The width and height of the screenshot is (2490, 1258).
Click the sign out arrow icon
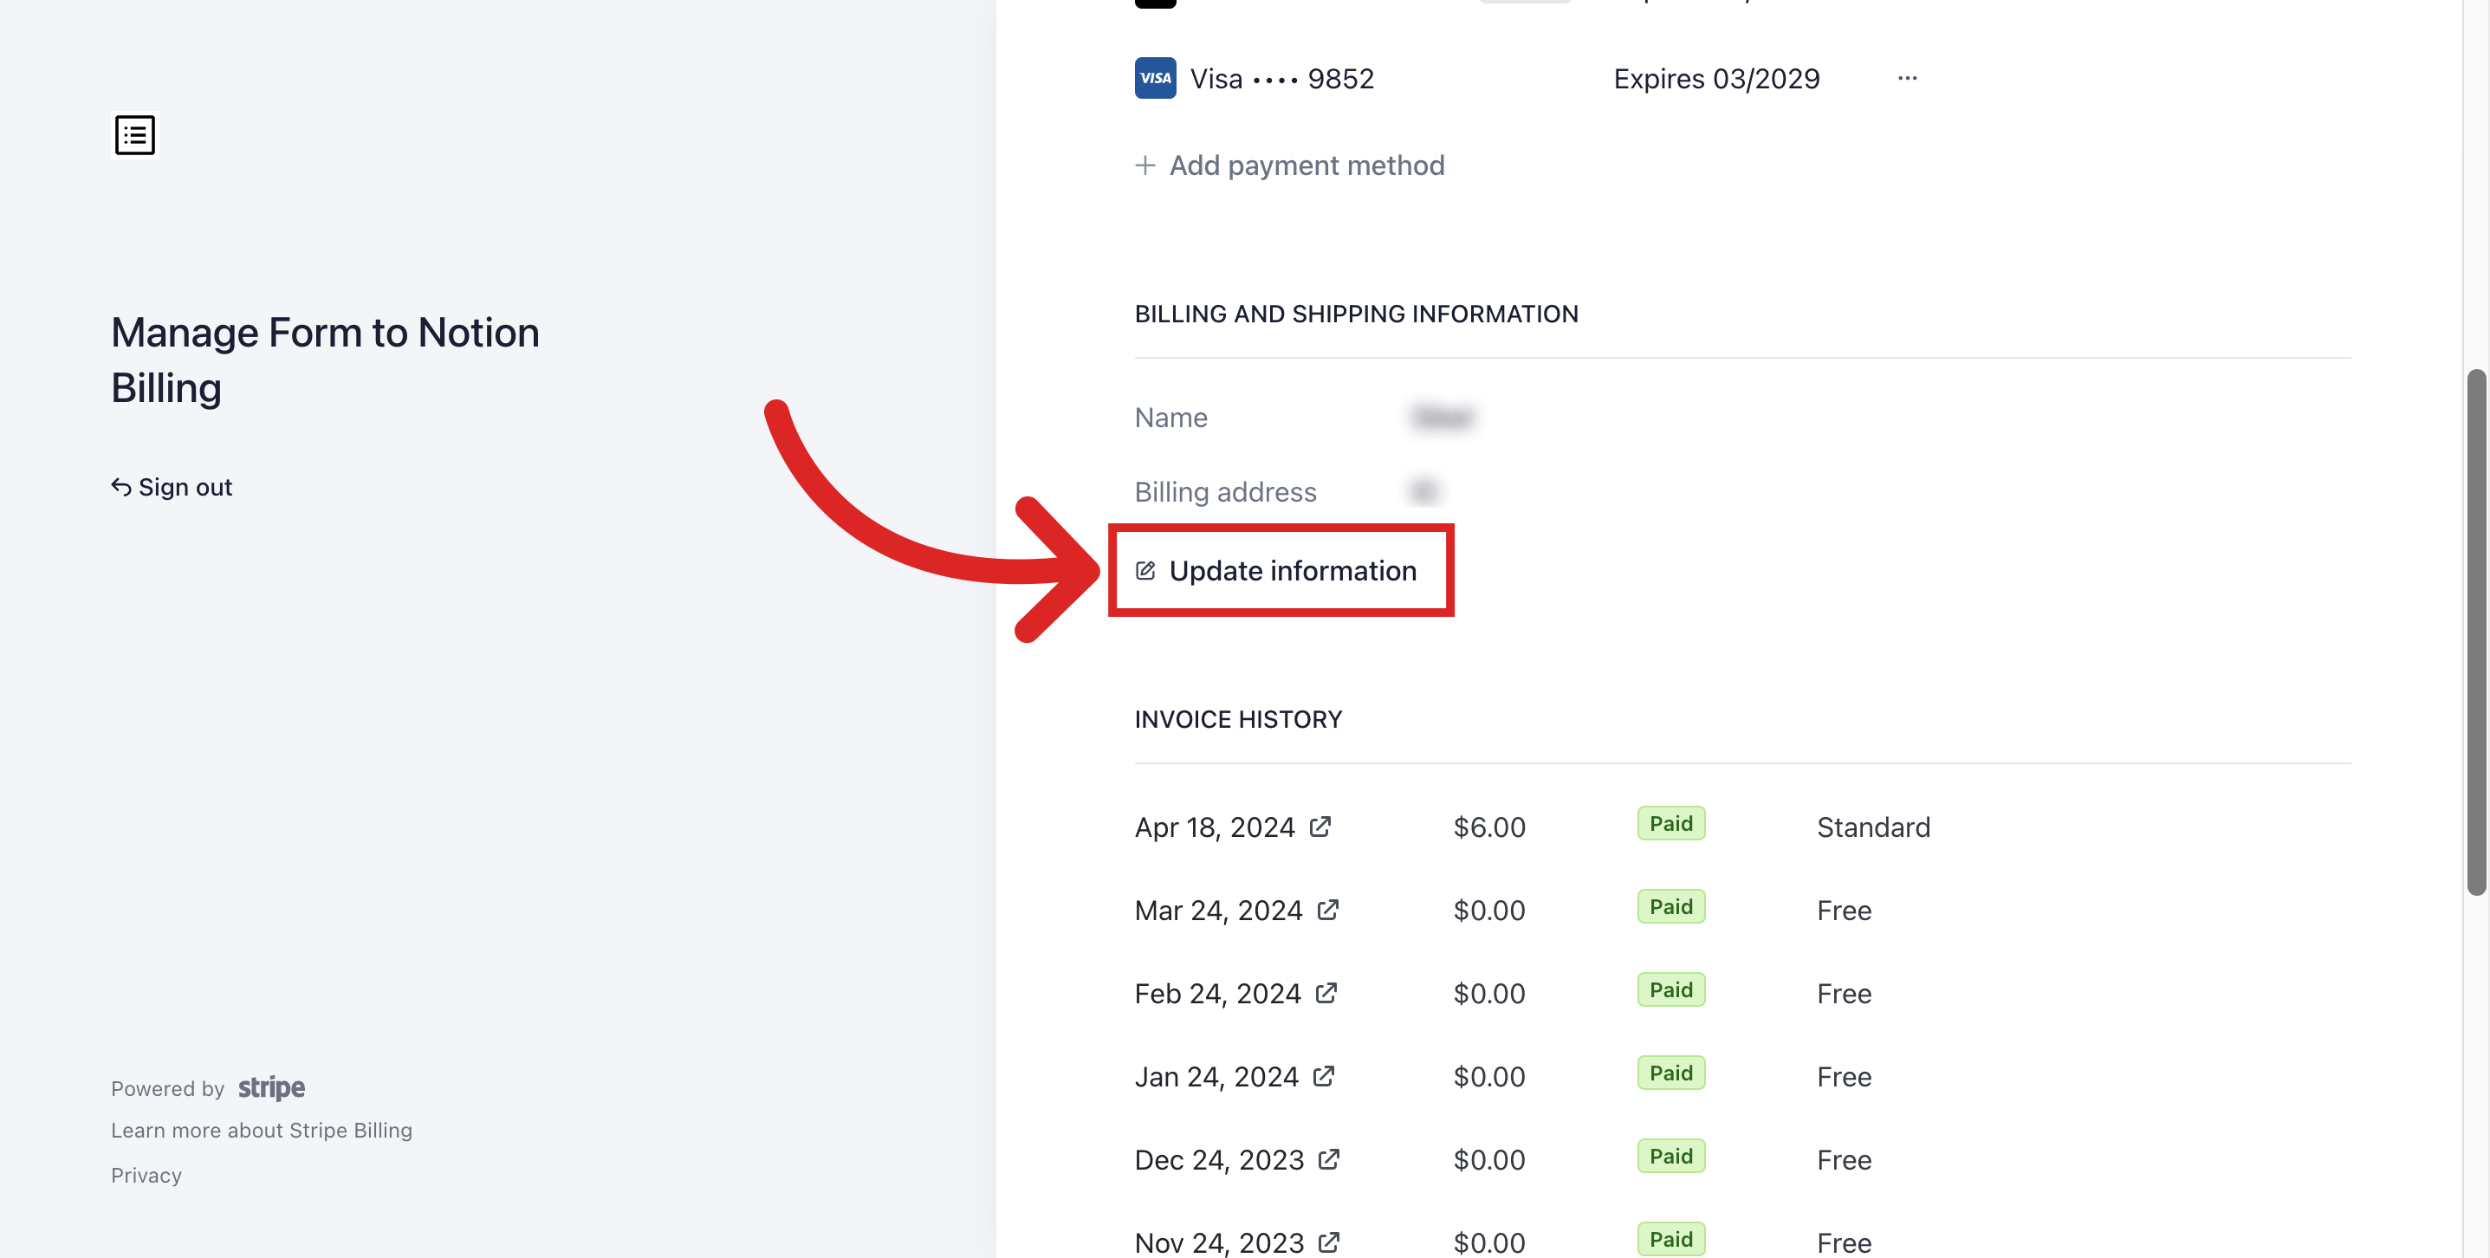click(120, 486)
